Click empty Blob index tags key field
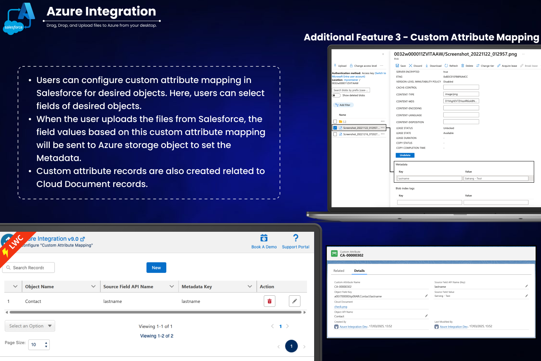541x361 pixels. [430, 203]
